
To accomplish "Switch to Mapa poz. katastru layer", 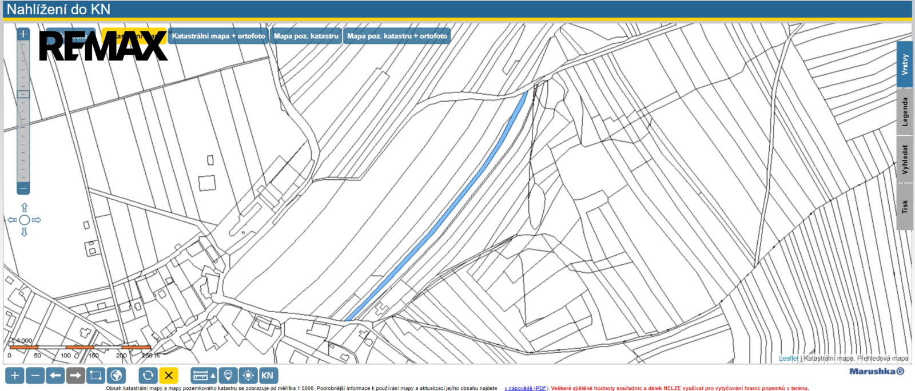I will (306, 36).
